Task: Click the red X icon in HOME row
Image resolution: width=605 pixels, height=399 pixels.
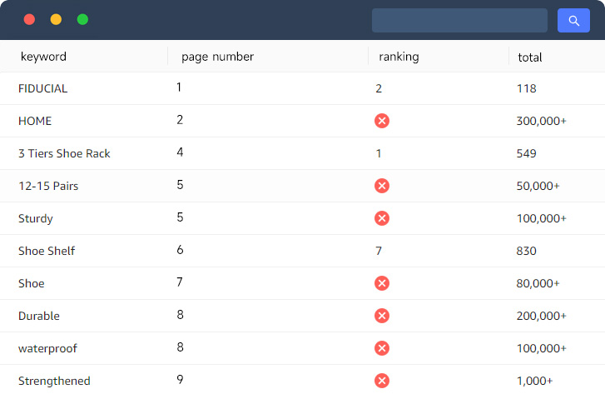Action: 382,121
